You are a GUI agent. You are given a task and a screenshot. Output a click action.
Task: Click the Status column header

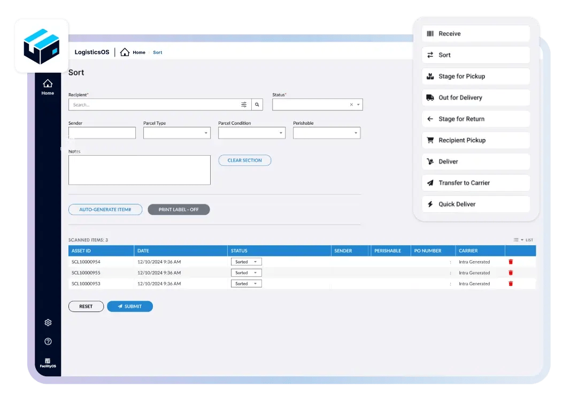pos(279,251)
